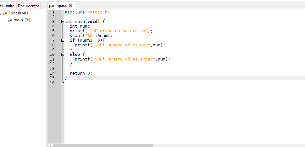Close the parimpar.c tab
This screenshot has height=147, width=305.
click(71, 6)
